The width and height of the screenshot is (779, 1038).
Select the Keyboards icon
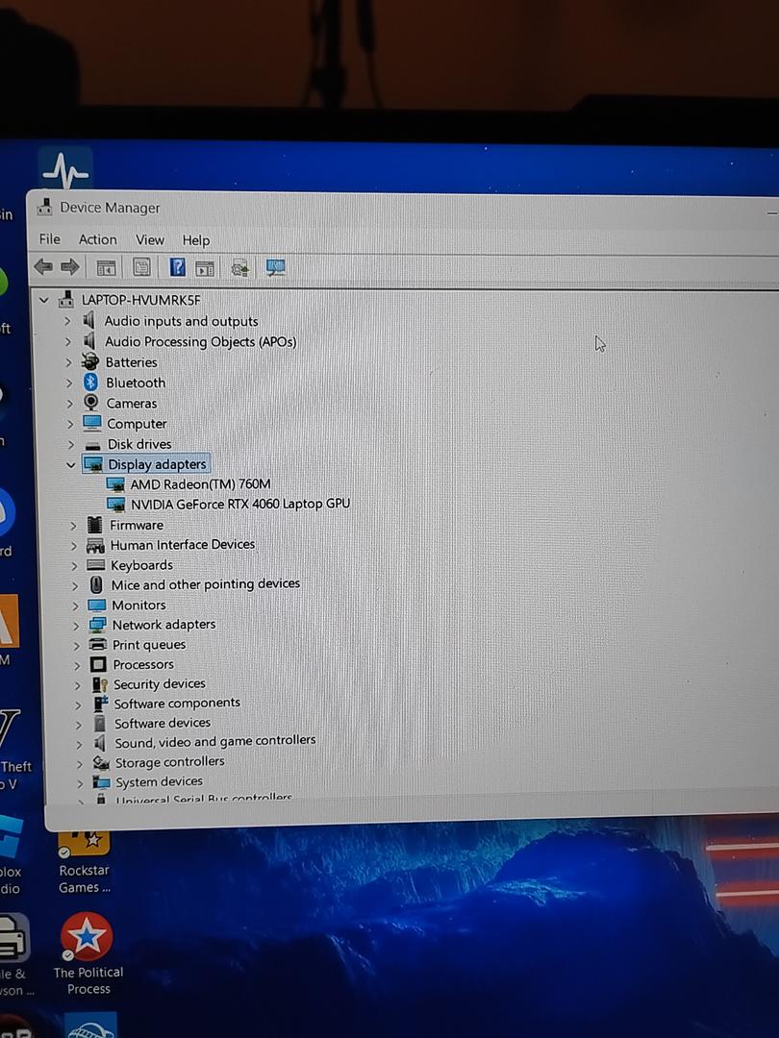96,565
